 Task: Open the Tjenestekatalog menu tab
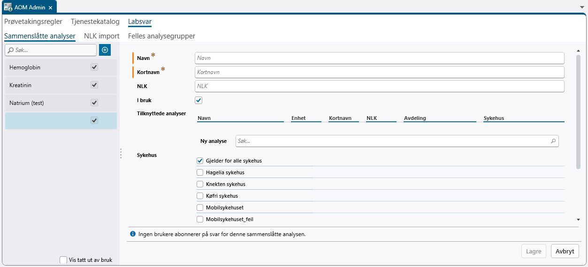pyautogui.click(x=95, y=22)
